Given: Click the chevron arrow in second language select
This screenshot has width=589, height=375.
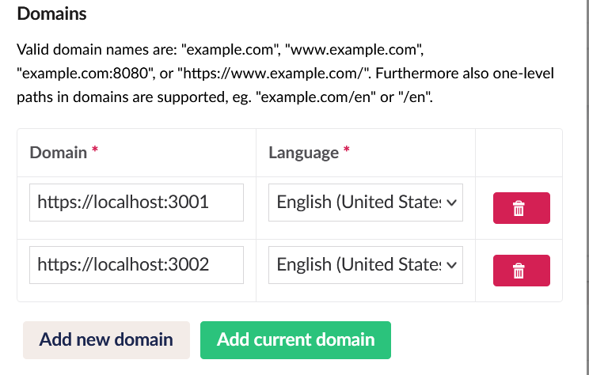Looking at the screenshot, I should click(x=452, y=264).
